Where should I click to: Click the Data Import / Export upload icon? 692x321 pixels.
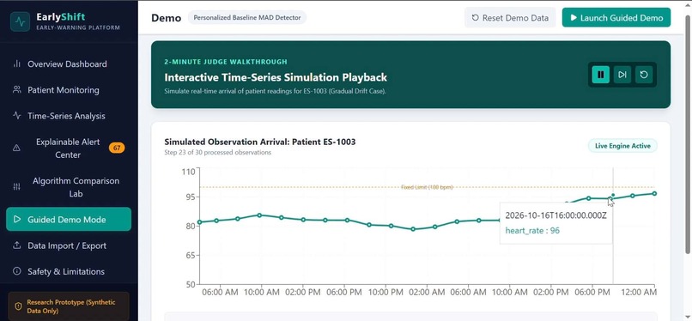click(x=17, y=245)
